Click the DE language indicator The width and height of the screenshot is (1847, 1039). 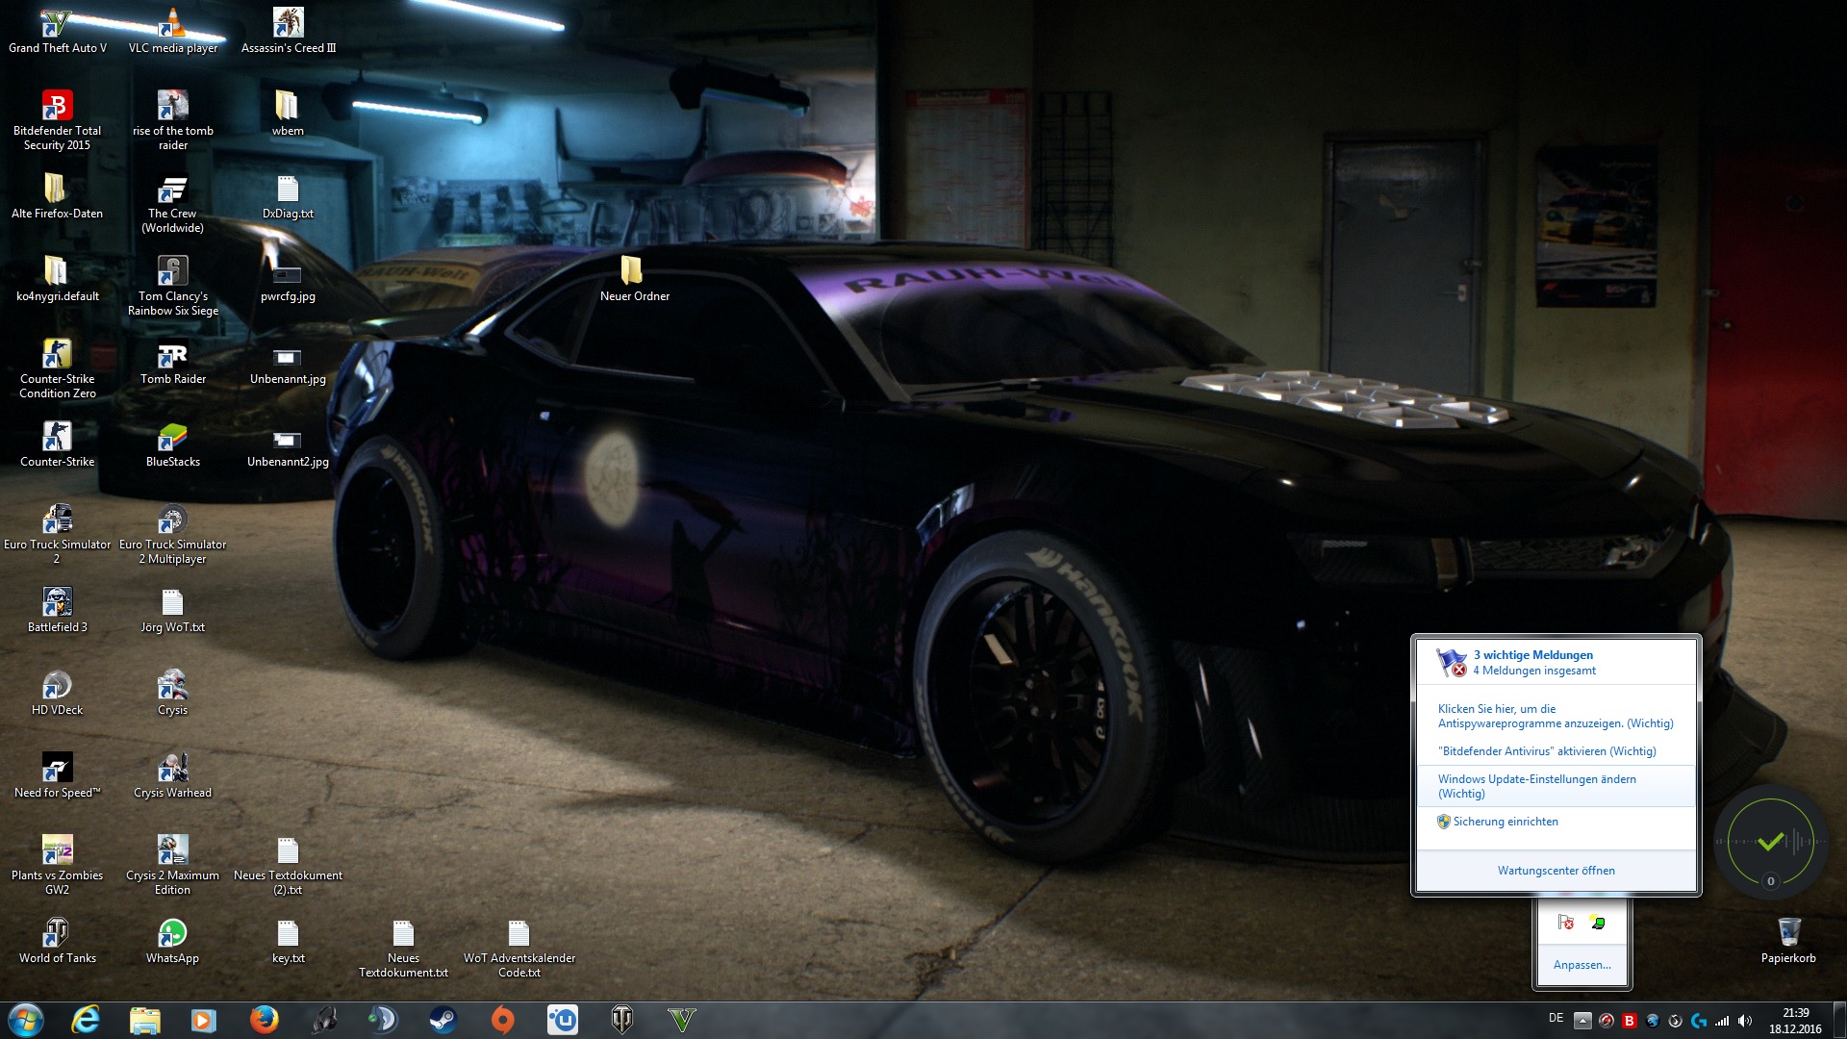pyautogui.click(x=1556, y=1018)
